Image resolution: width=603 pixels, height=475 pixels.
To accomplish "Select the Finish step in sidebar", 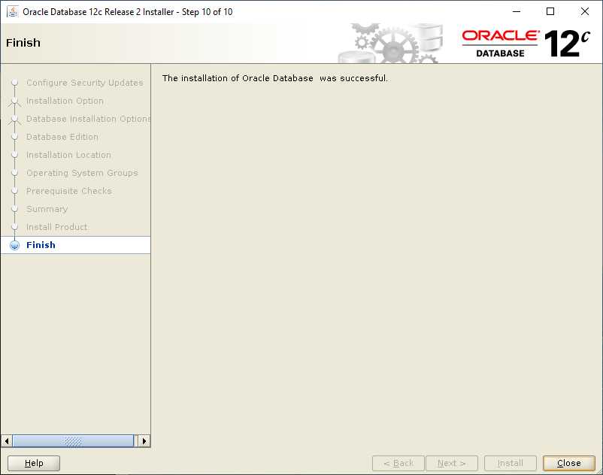I will pyautogui.click(x=41, y=245).
